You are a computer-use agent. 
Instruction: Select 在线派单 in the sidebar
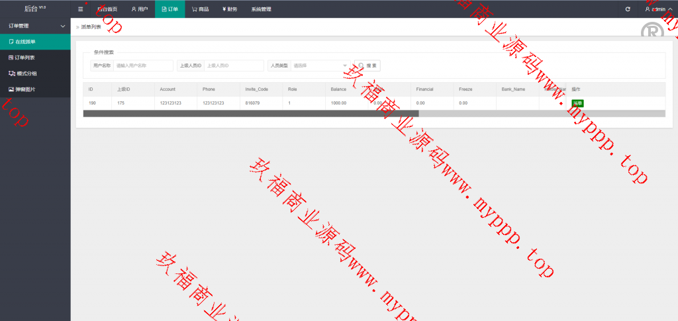(x=25, y=42)
